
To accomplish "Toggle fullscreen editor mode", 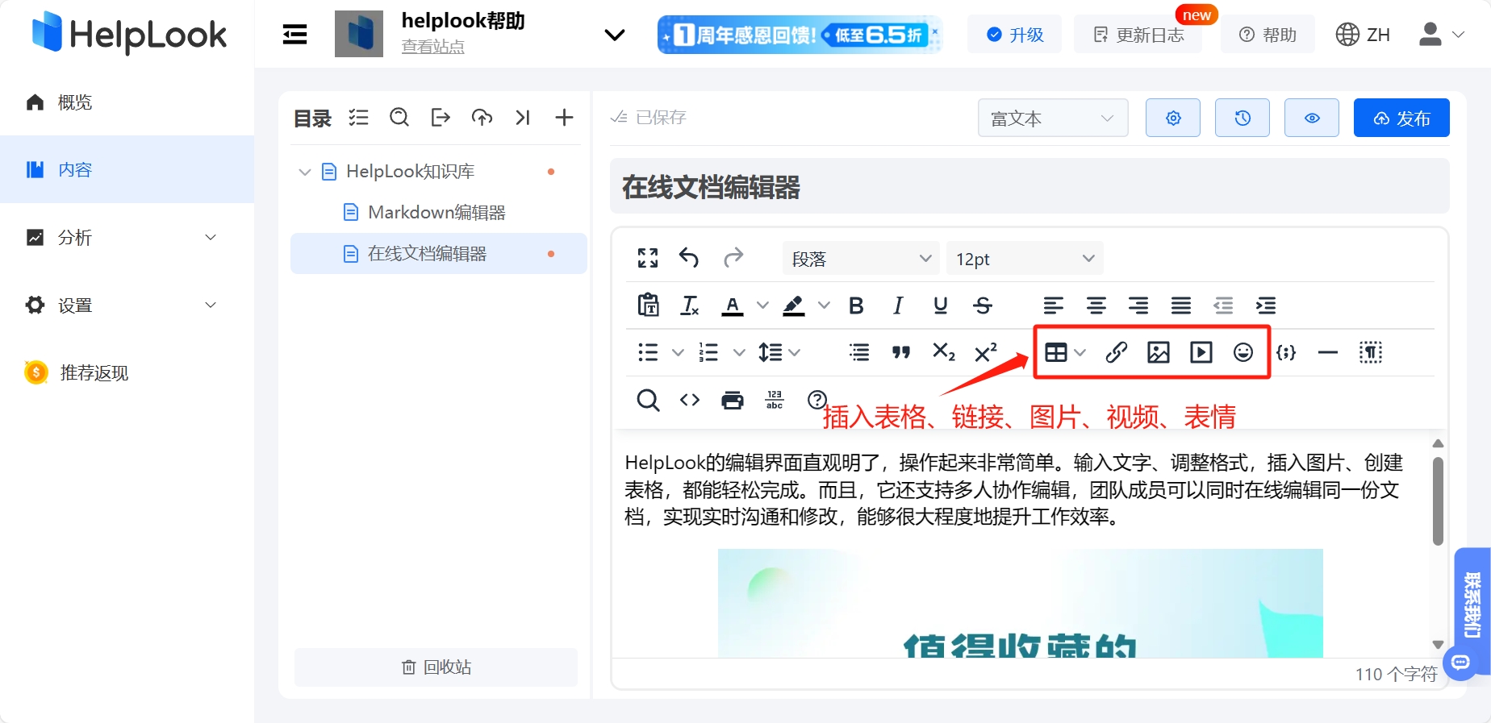I will coord(648,258).
